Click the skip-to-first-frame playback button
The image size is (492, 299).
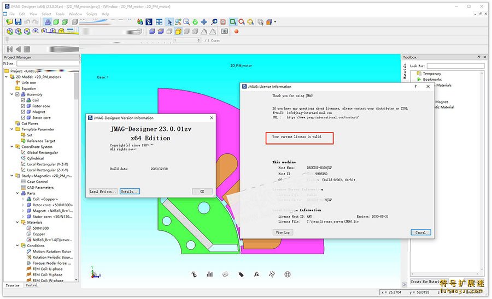pos(10,49)
